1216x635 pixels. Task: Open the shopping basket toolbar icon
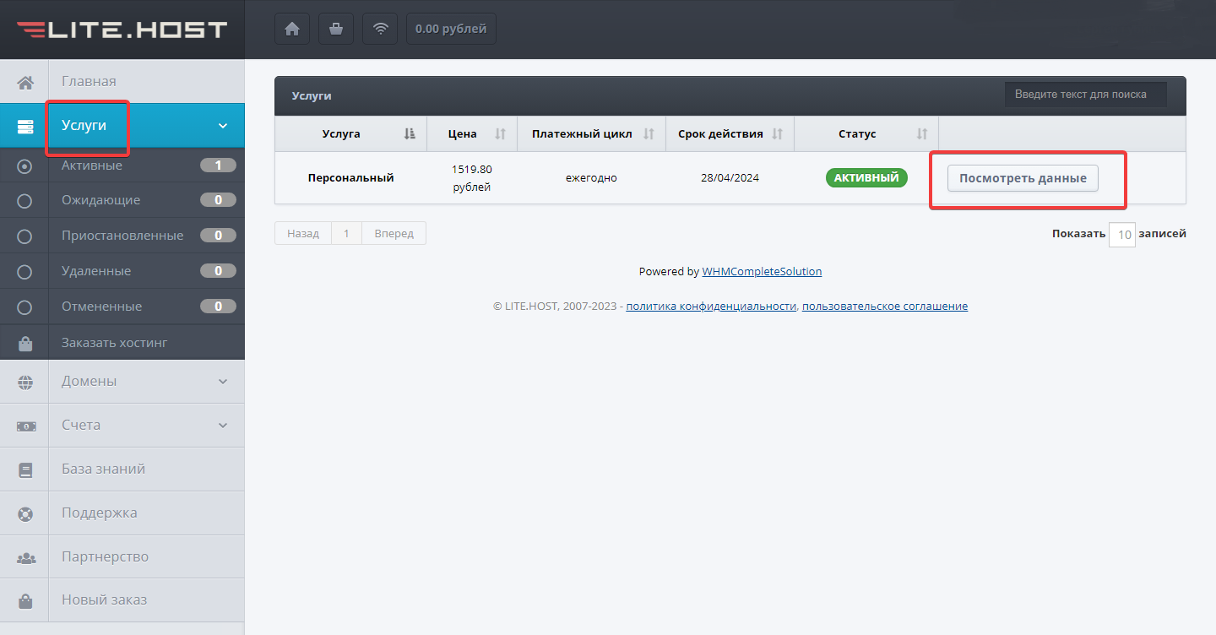[336, 29]
